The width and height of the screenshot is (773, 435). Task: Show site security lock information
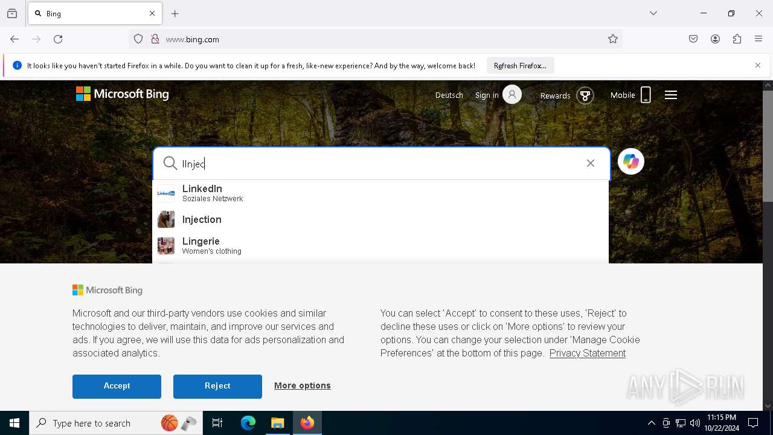tap(155, 39)
